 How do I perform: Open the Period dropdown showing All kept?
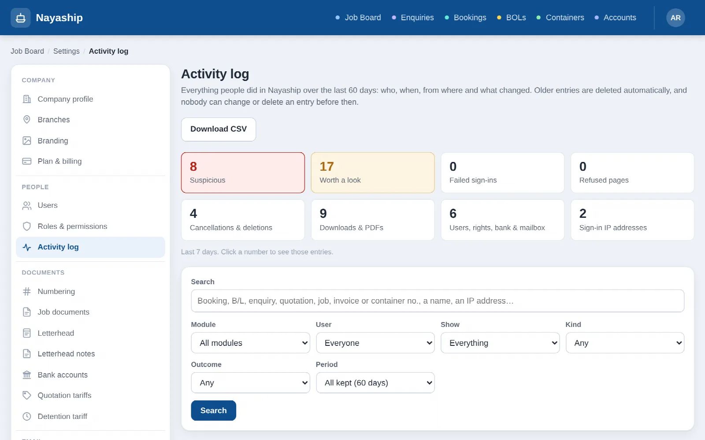[x=375, y=383]
